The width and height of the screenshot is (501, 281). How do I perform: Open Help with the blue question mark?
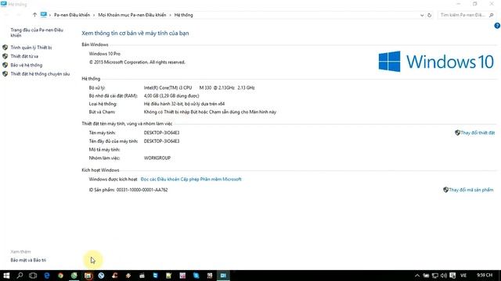click(497, 26)
